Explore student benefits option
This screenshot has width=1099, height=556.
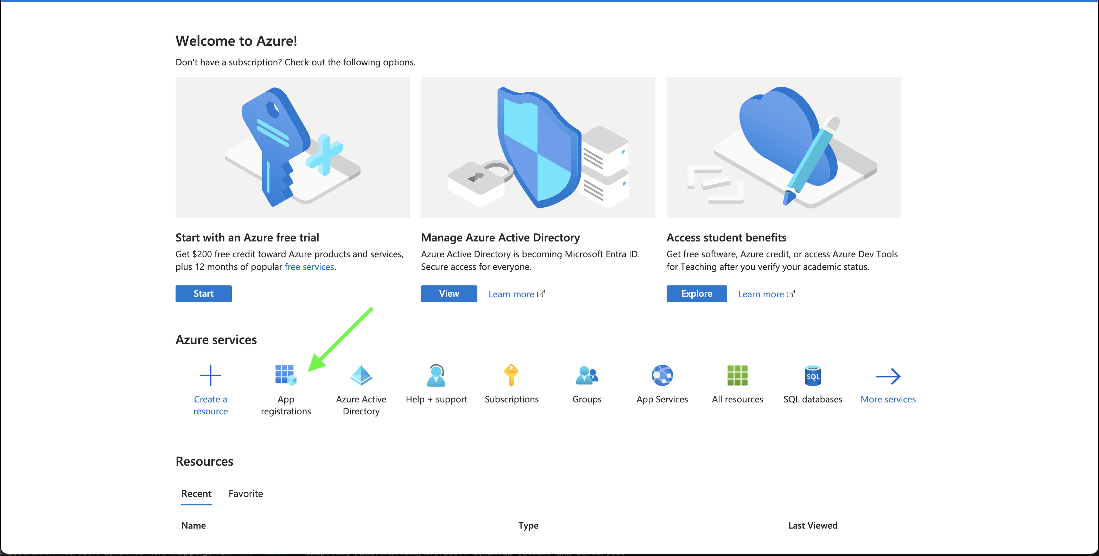point(697,293)
